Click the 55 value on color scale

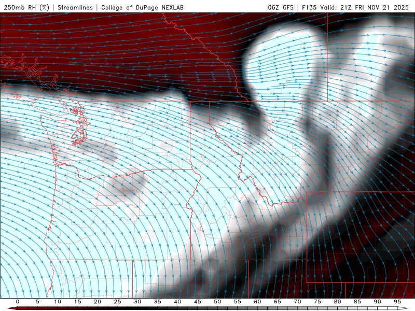coord(238,302)
